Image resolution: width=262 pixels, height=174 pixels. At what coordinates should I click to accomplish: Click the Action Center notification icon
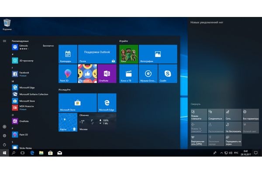coord(255,153)
